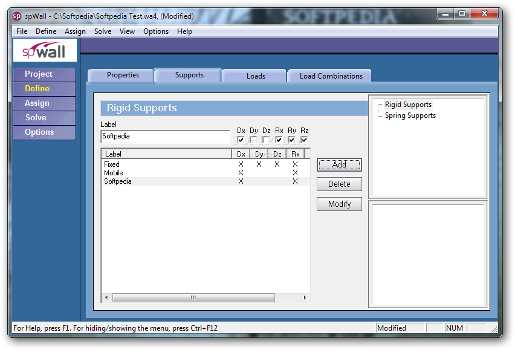The width and height of the screenshot is (515, 350).
Task: Click the Dz column header
Action: tap(277, 154)
